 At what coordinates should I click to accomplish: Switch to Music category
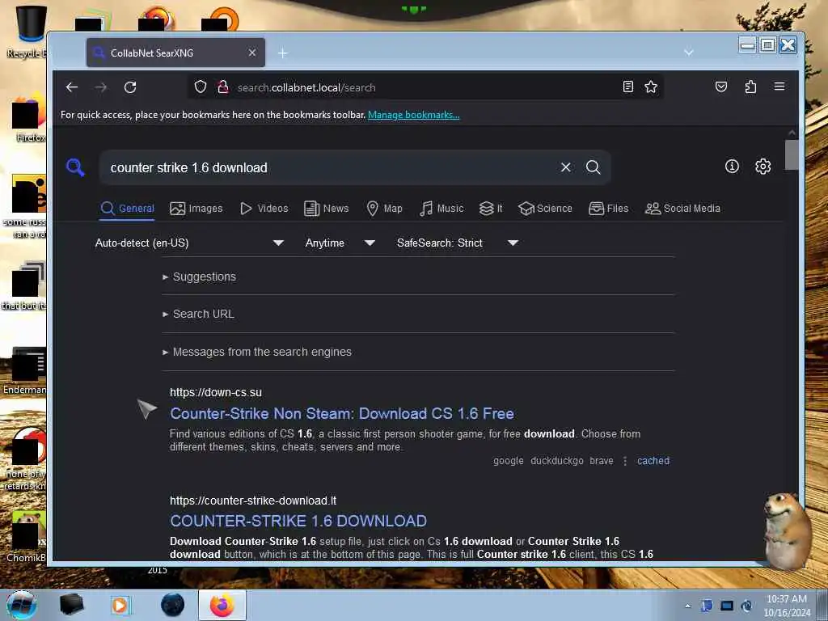click(x=441, y=208)
